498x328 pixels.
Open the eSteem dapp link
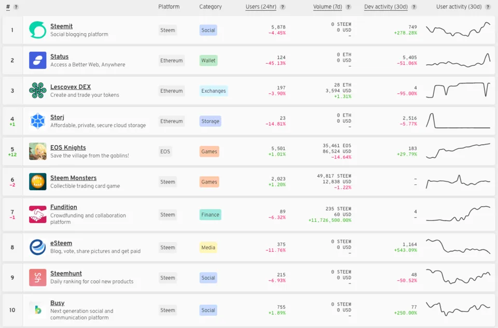(x=61, y=243)
